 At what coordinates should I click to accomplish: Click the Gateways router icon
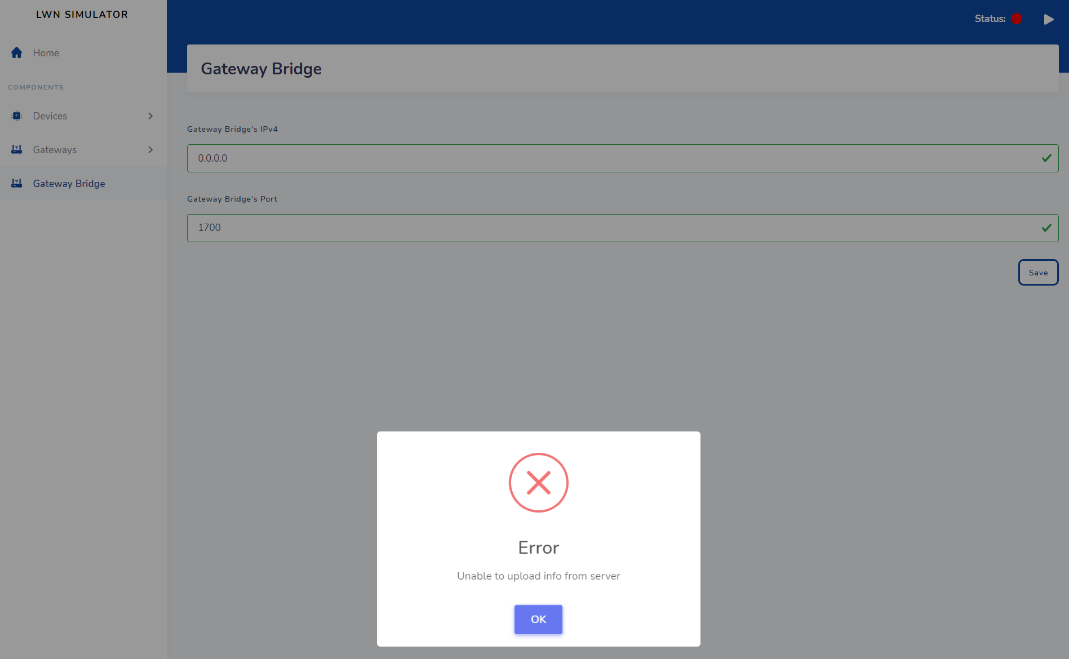pyautogui.click(x=16, y=149)
